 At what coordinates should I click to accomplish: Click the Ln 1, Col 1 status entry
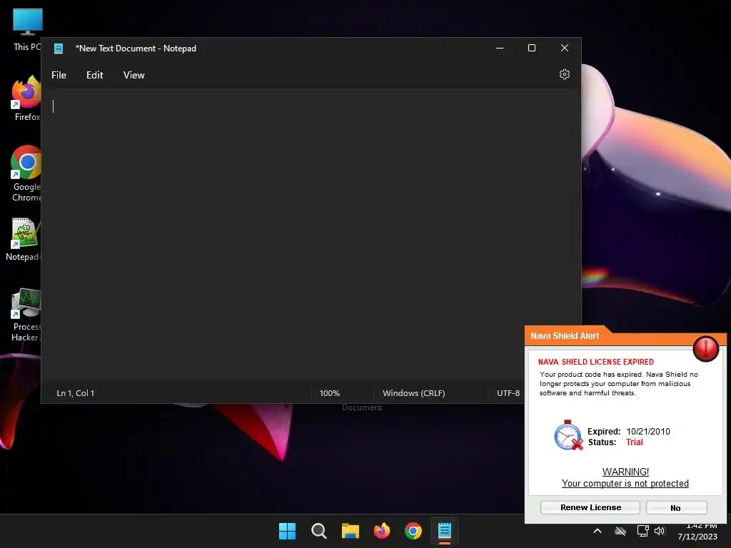click(76, 393)
